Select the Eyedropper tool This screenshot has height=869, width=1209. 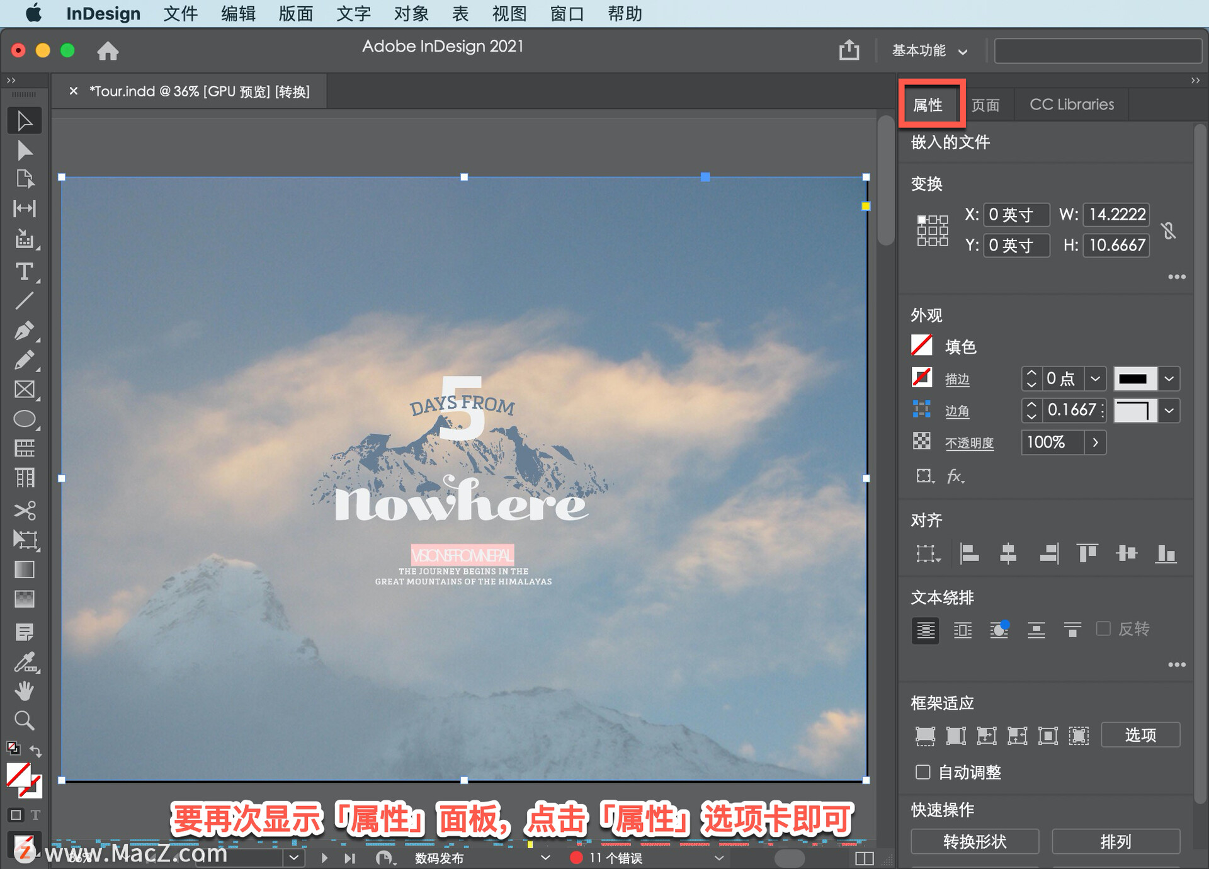click(25, 662)
